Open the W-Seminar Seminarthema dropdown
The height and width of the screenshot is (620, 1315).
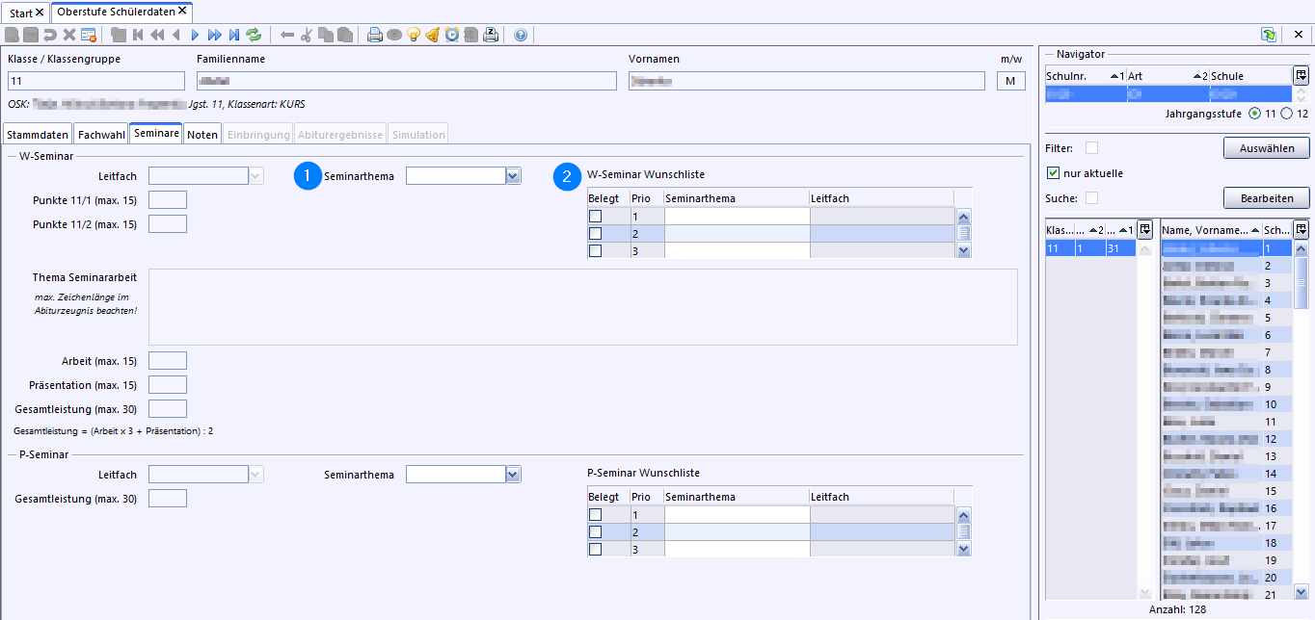(513, 176)
